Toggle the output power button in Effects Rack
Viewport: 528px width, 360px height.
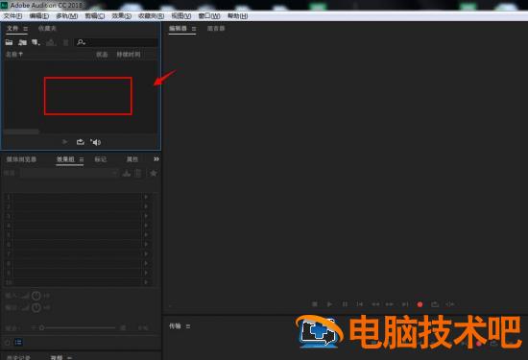click(36, 307)
